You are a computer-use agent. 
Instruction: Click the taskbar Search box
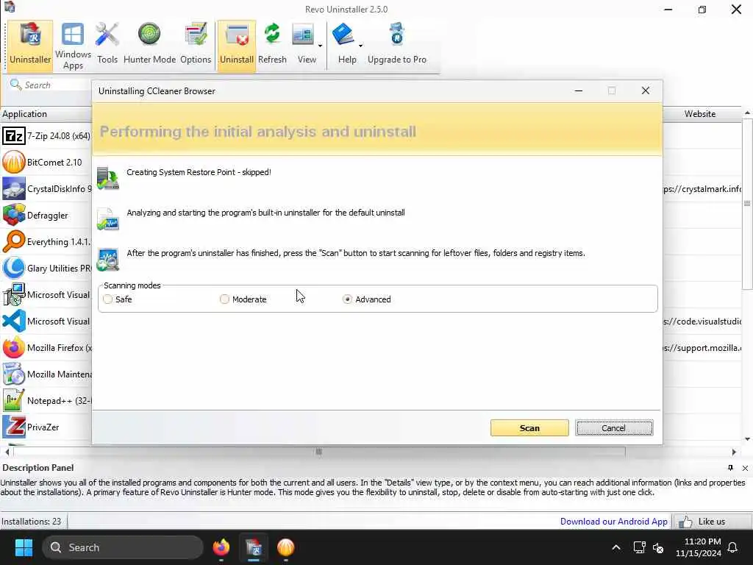pos(123,547)
